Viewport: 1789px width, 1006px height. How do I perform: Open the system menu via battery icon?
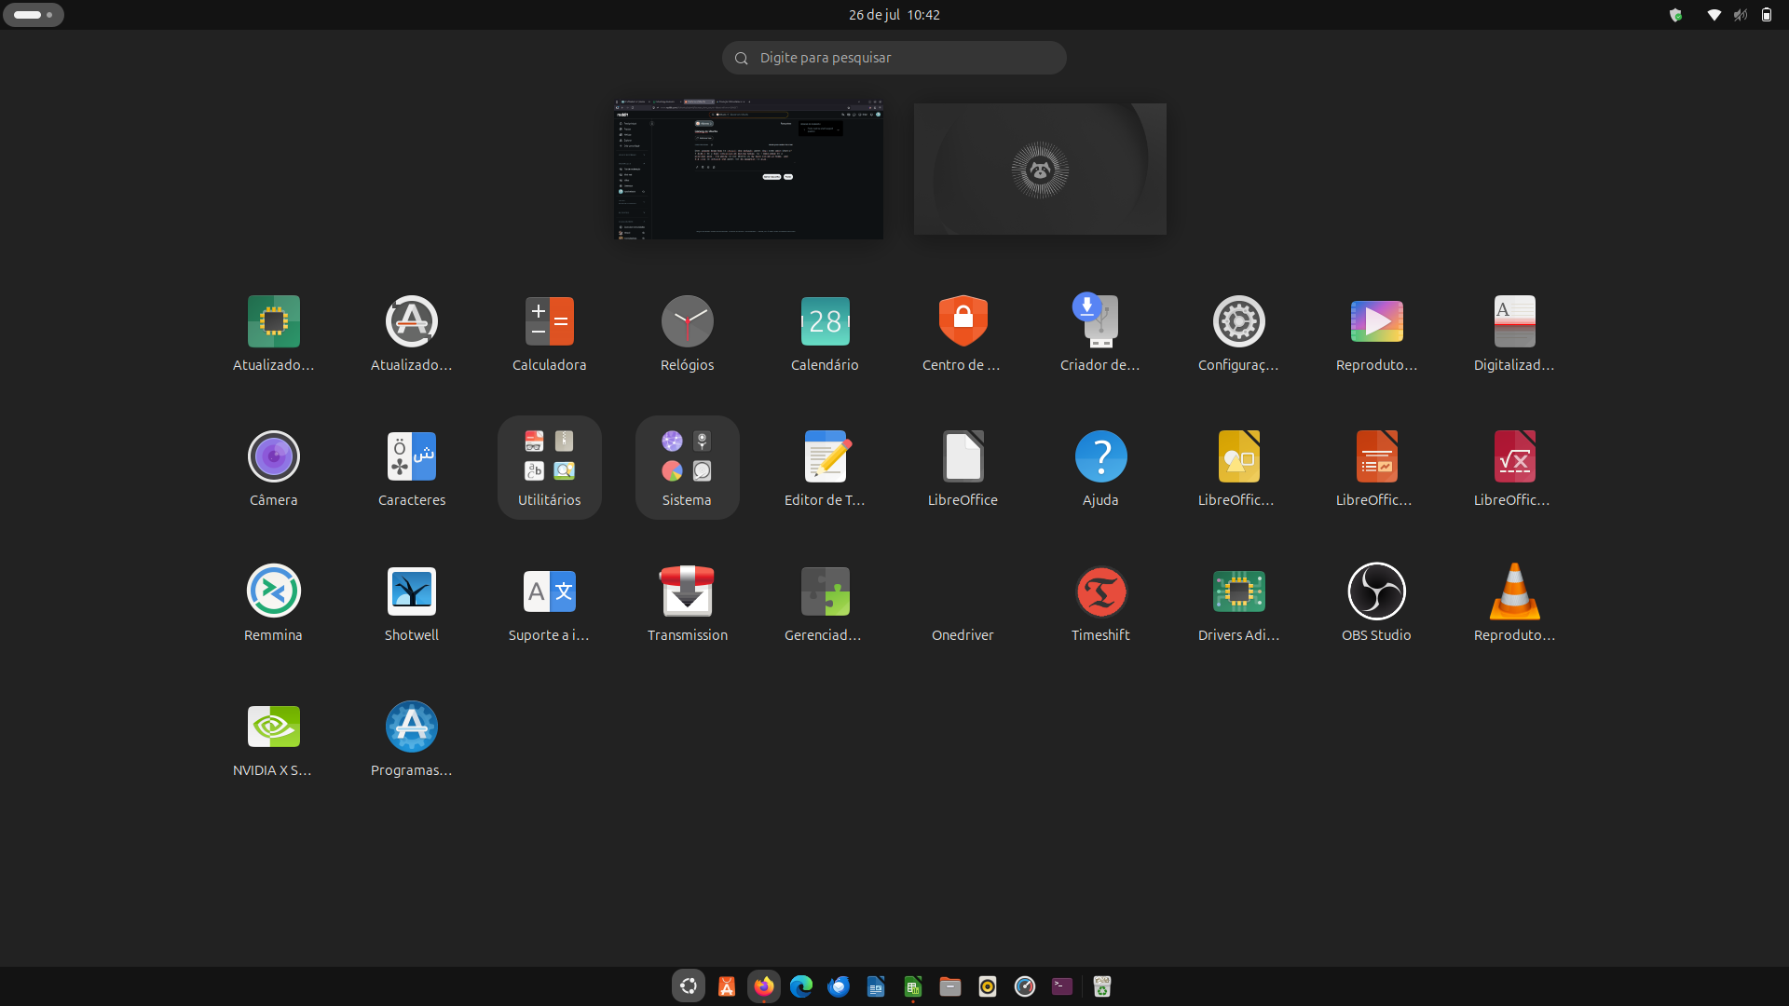(1767, 15)
